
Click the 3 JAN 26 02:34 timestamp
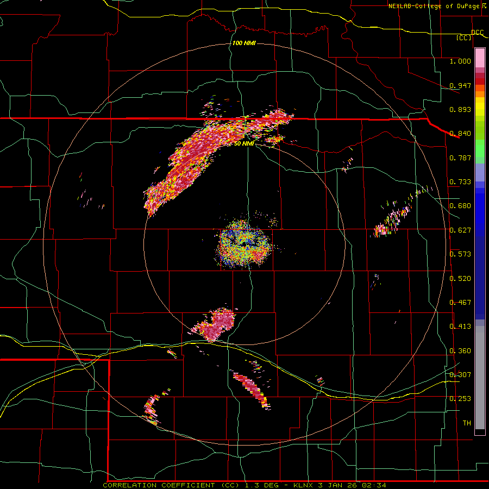352,485
